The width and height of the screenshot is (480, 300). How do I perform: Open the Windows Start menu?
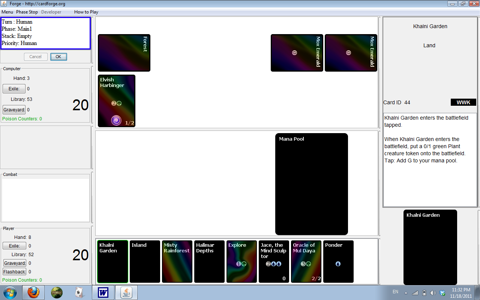(x=10, y=292)
